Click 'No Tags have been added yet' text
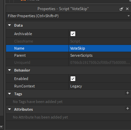Image resolution: width=131 pixels, height=130 pixels. 38,102
